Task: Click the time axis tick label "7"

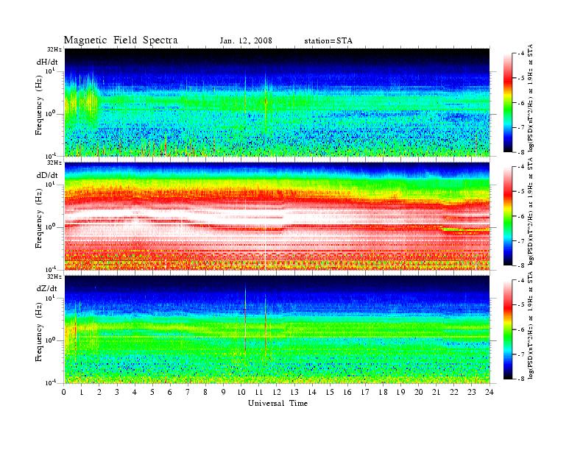Action: [188, 392]
